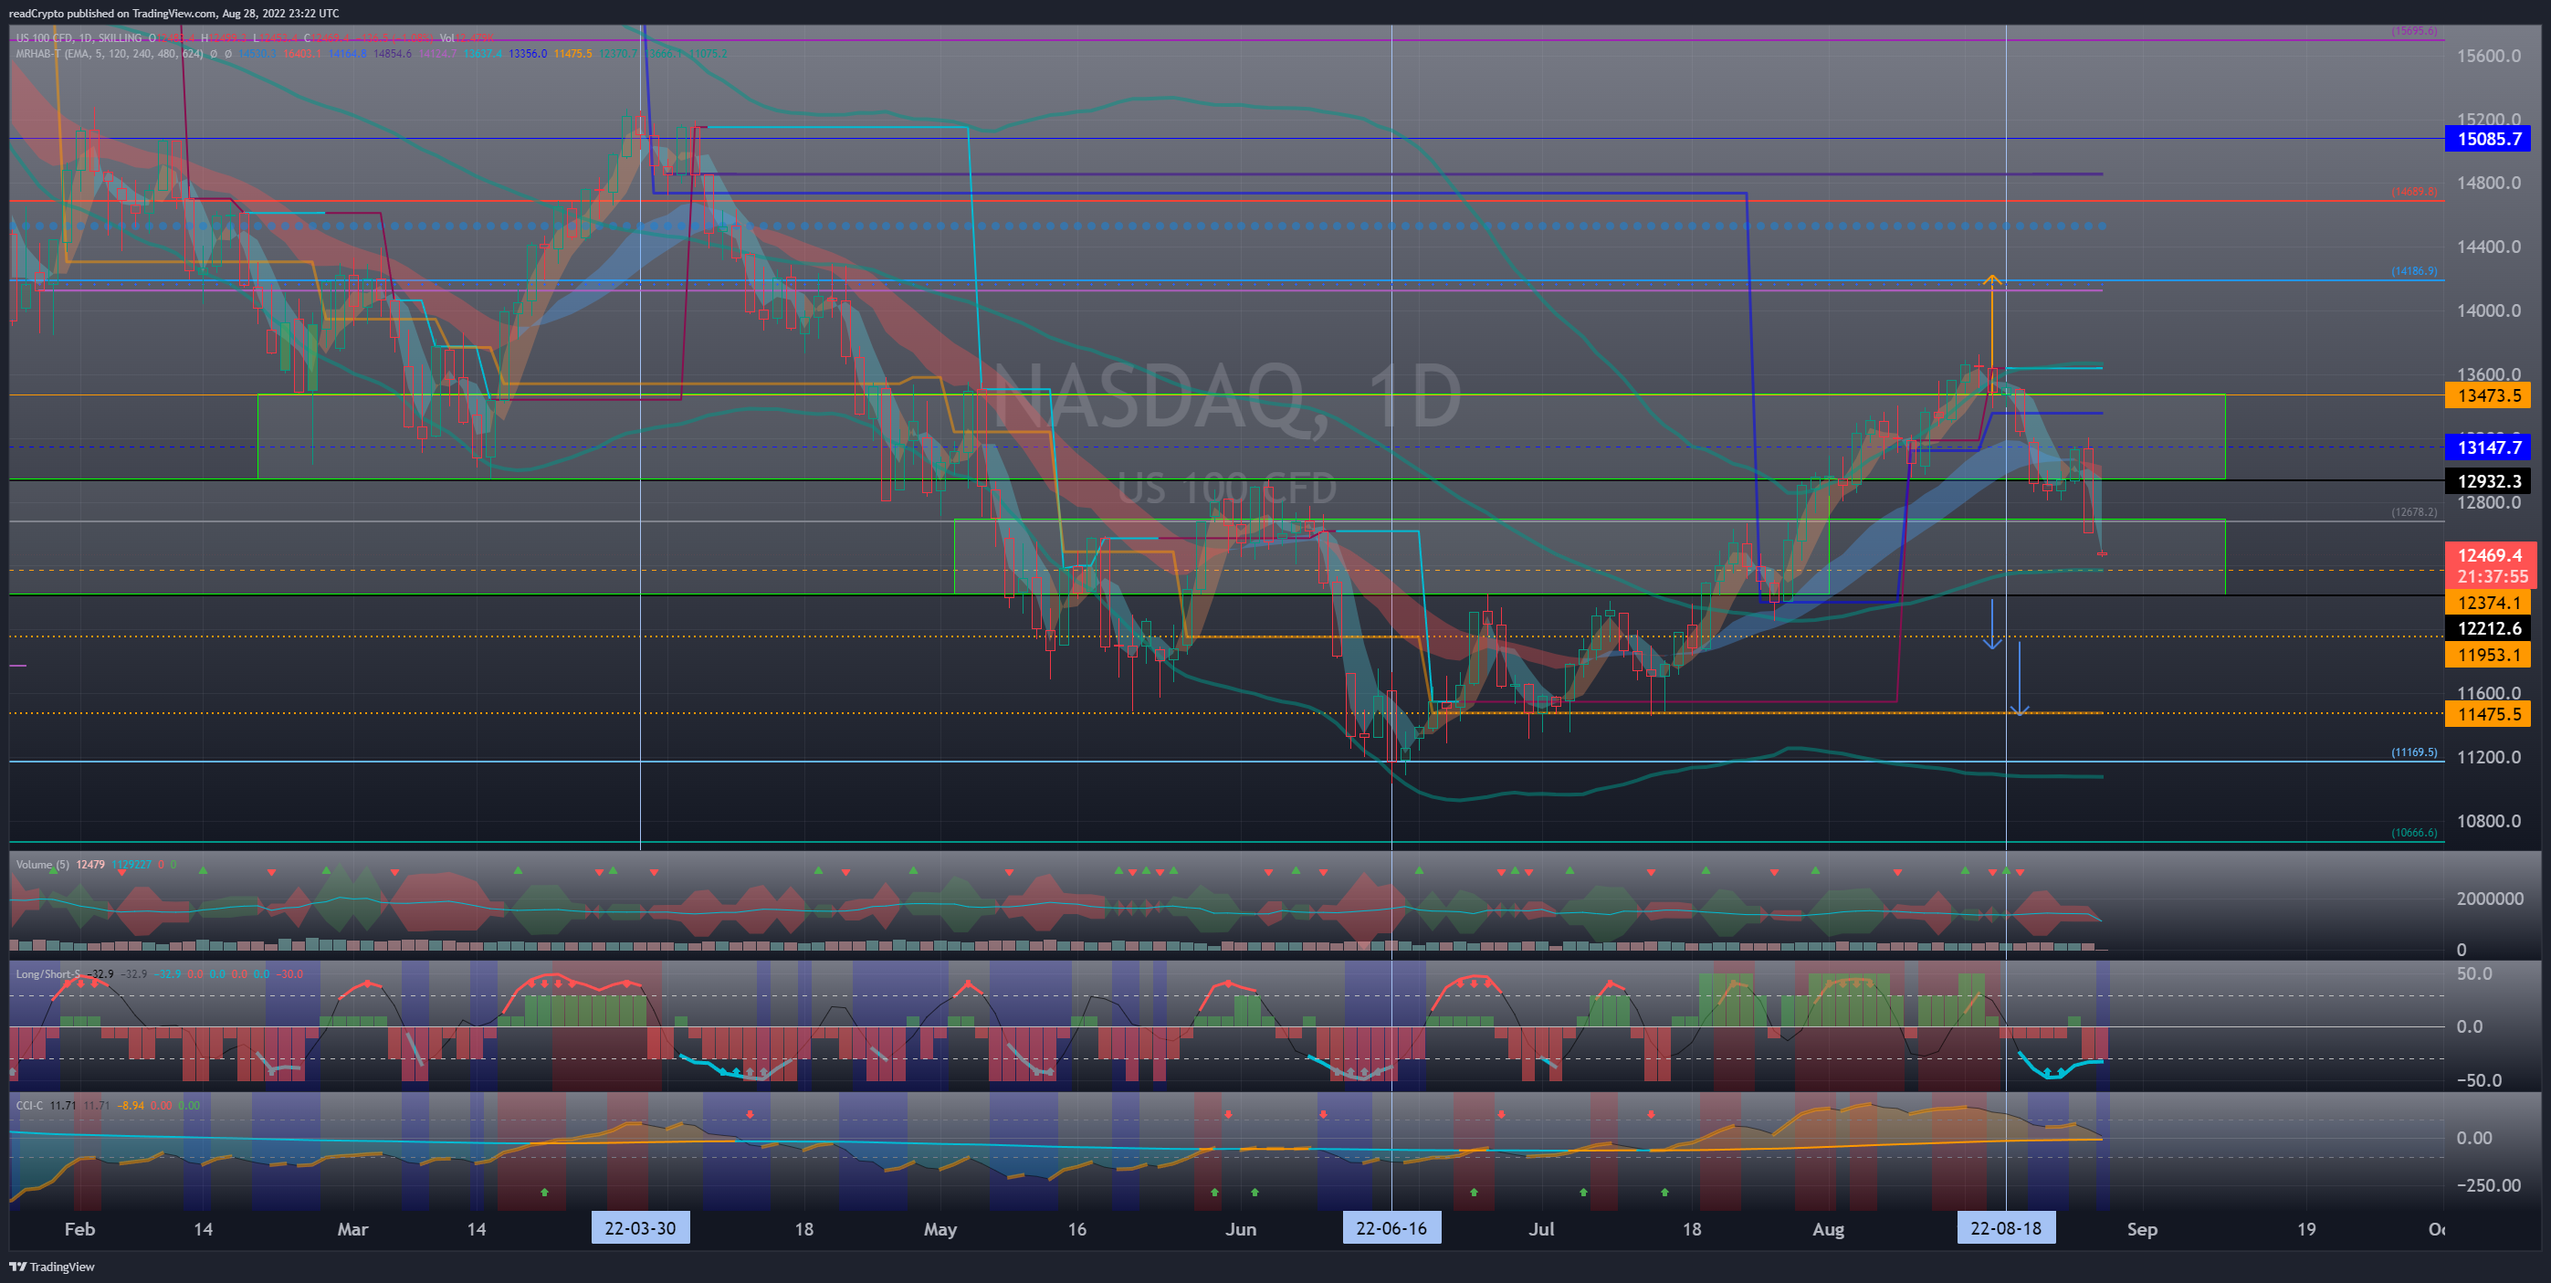This screenshot has width=2551, height=1283.
Task: Click the Jun label on time axis
Action: (1241, 1228)
